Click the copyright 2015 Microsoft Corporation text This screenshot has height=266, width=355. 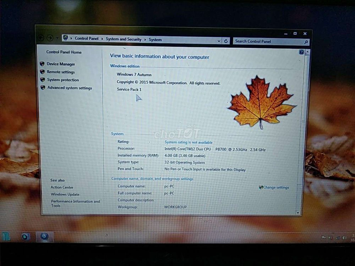click(x=168, y=83)
